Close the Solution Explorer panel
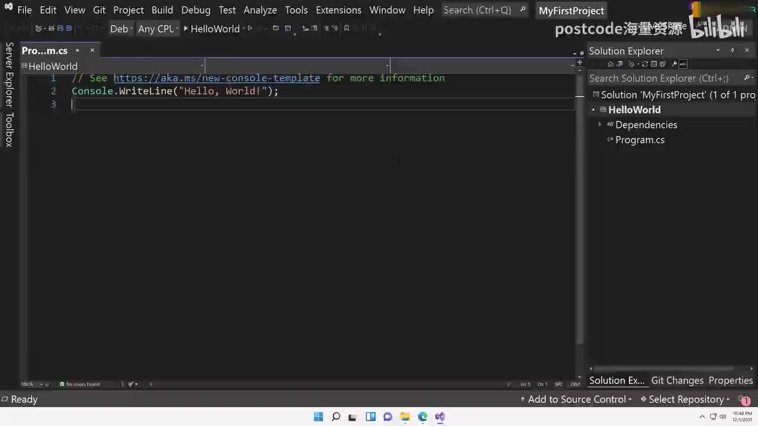758x426 pixels. coord(747,50)
